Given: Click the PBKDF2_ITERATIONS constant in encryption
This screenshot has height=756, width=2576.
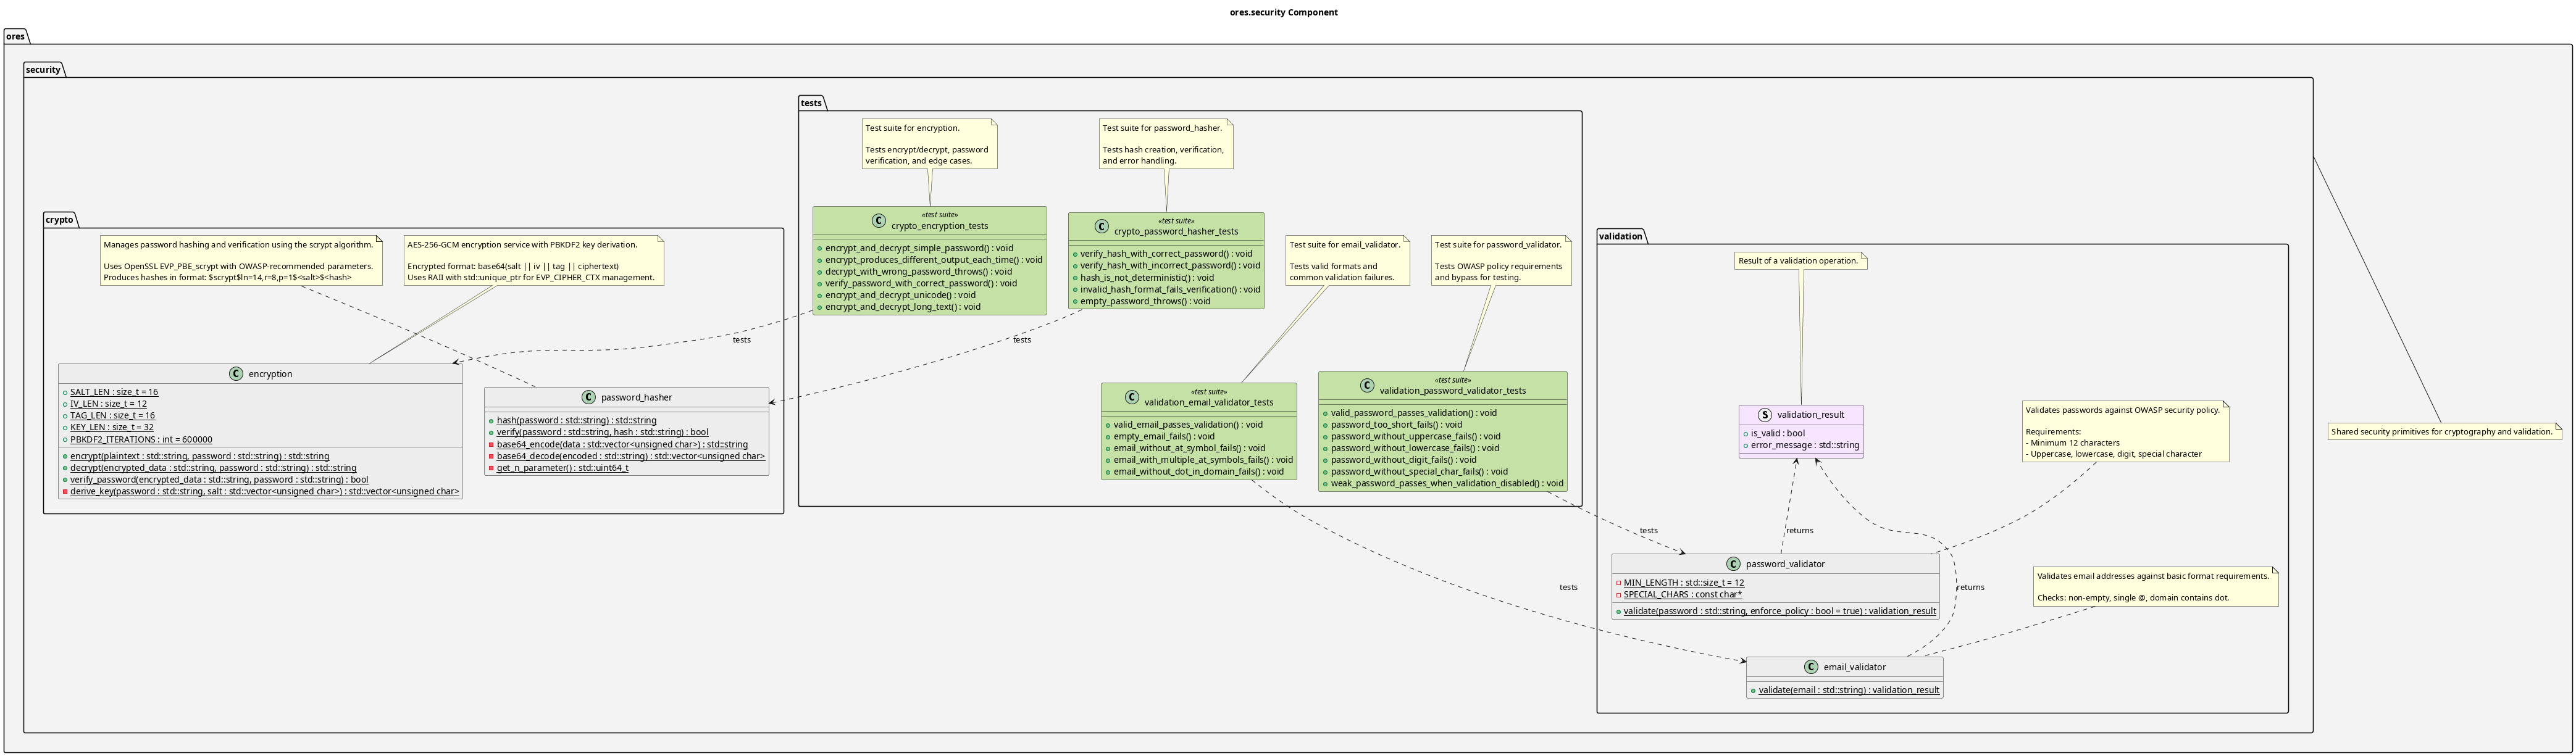Looking at the screenshot, I should pyautogui.click(x=140, y=440).
